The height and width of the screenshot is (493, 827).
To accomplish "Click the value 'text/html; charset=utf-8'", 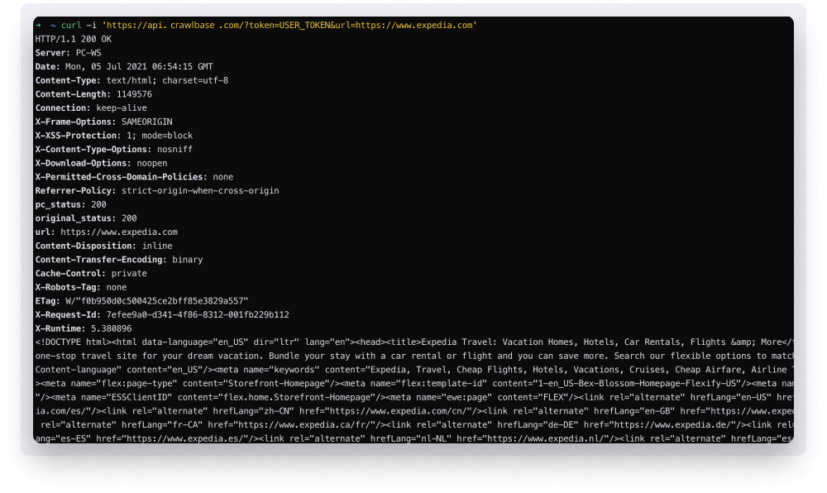I will (167, 80).
